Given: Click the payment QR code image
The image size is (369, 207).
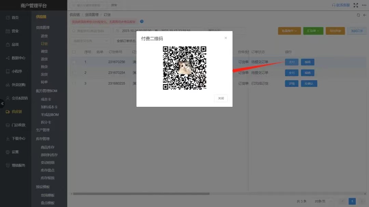Looking at the screenshot, I should [x=184, y=68].
